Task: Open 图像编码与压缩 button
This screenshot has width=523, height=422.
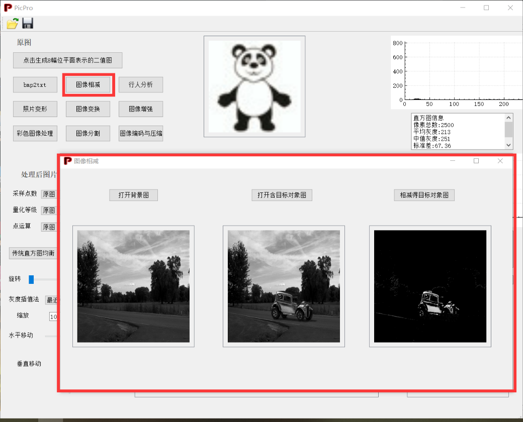Action: 141,133
